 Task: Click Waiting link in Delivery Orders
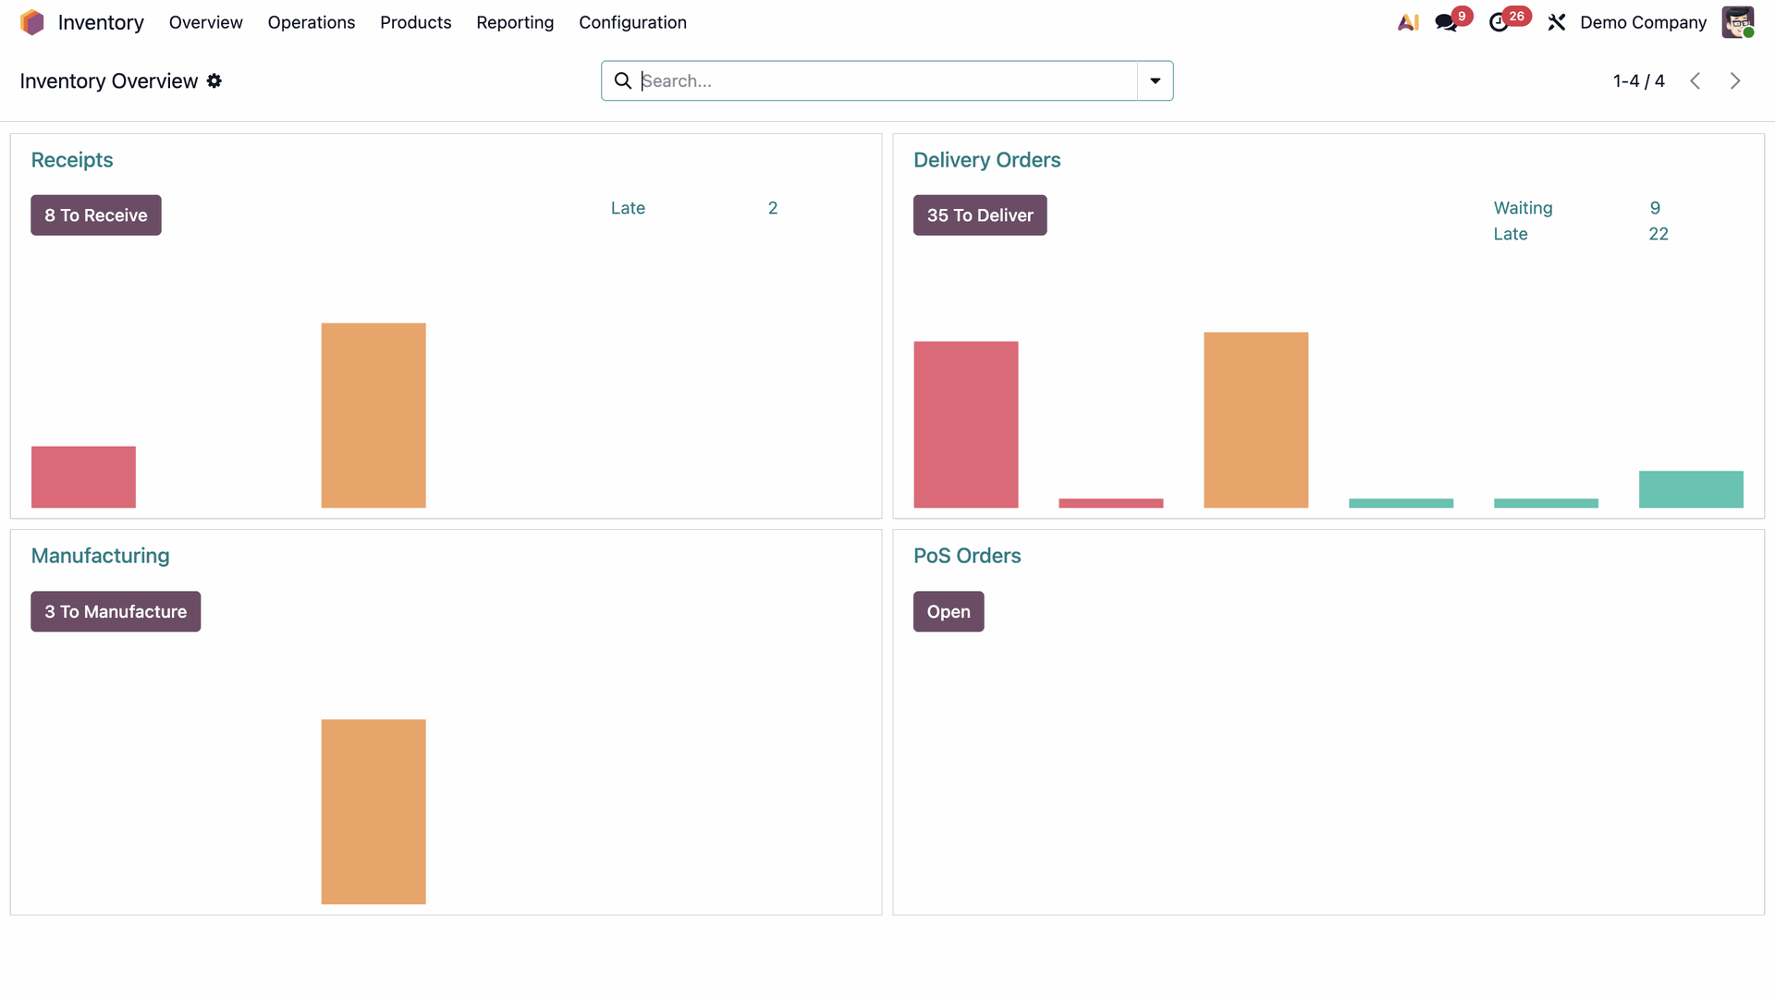tap(1523, 208)
